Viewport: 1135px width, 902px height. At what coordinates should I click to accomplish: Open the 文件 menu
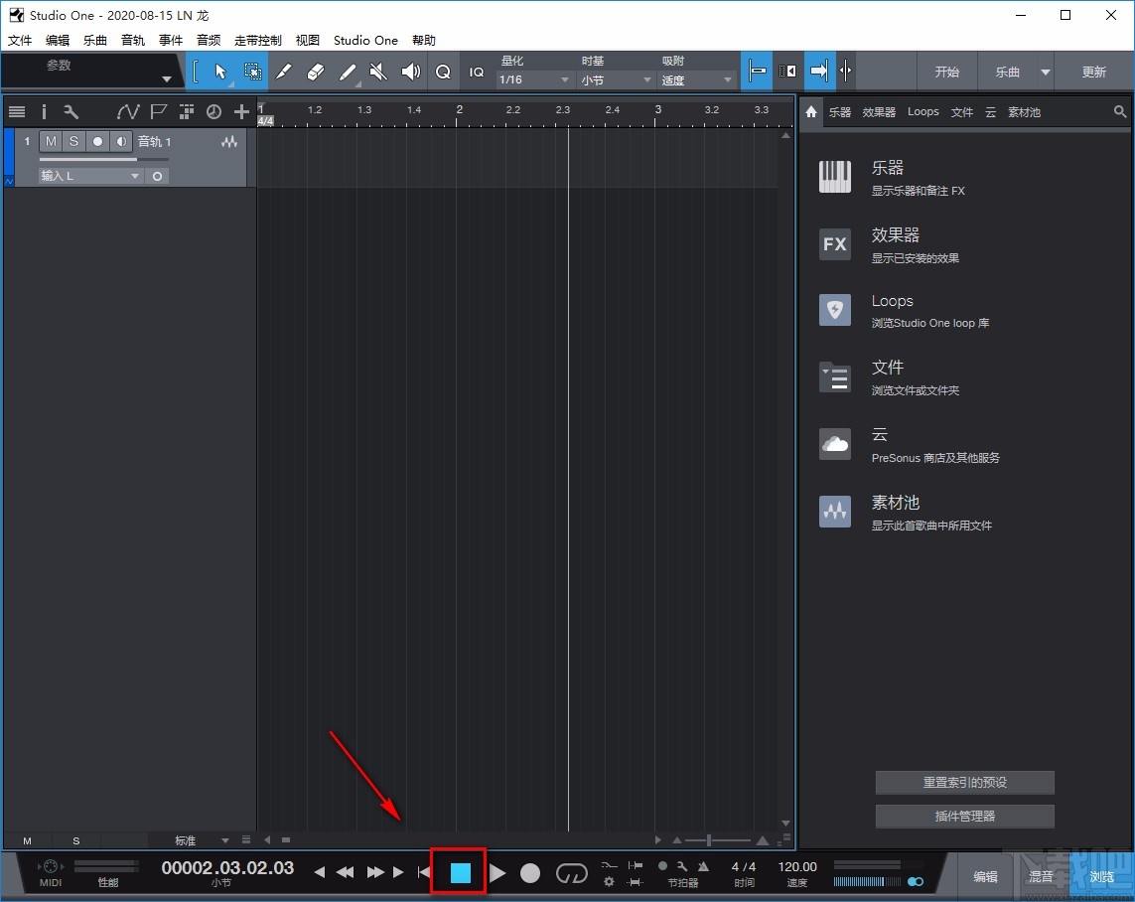[20, 40]
